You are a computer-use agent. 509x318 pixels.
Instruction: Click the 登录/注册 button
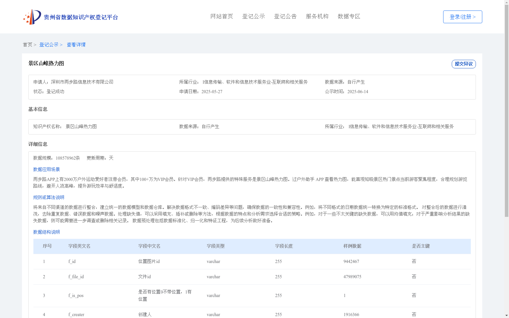[x=463, y=17]
